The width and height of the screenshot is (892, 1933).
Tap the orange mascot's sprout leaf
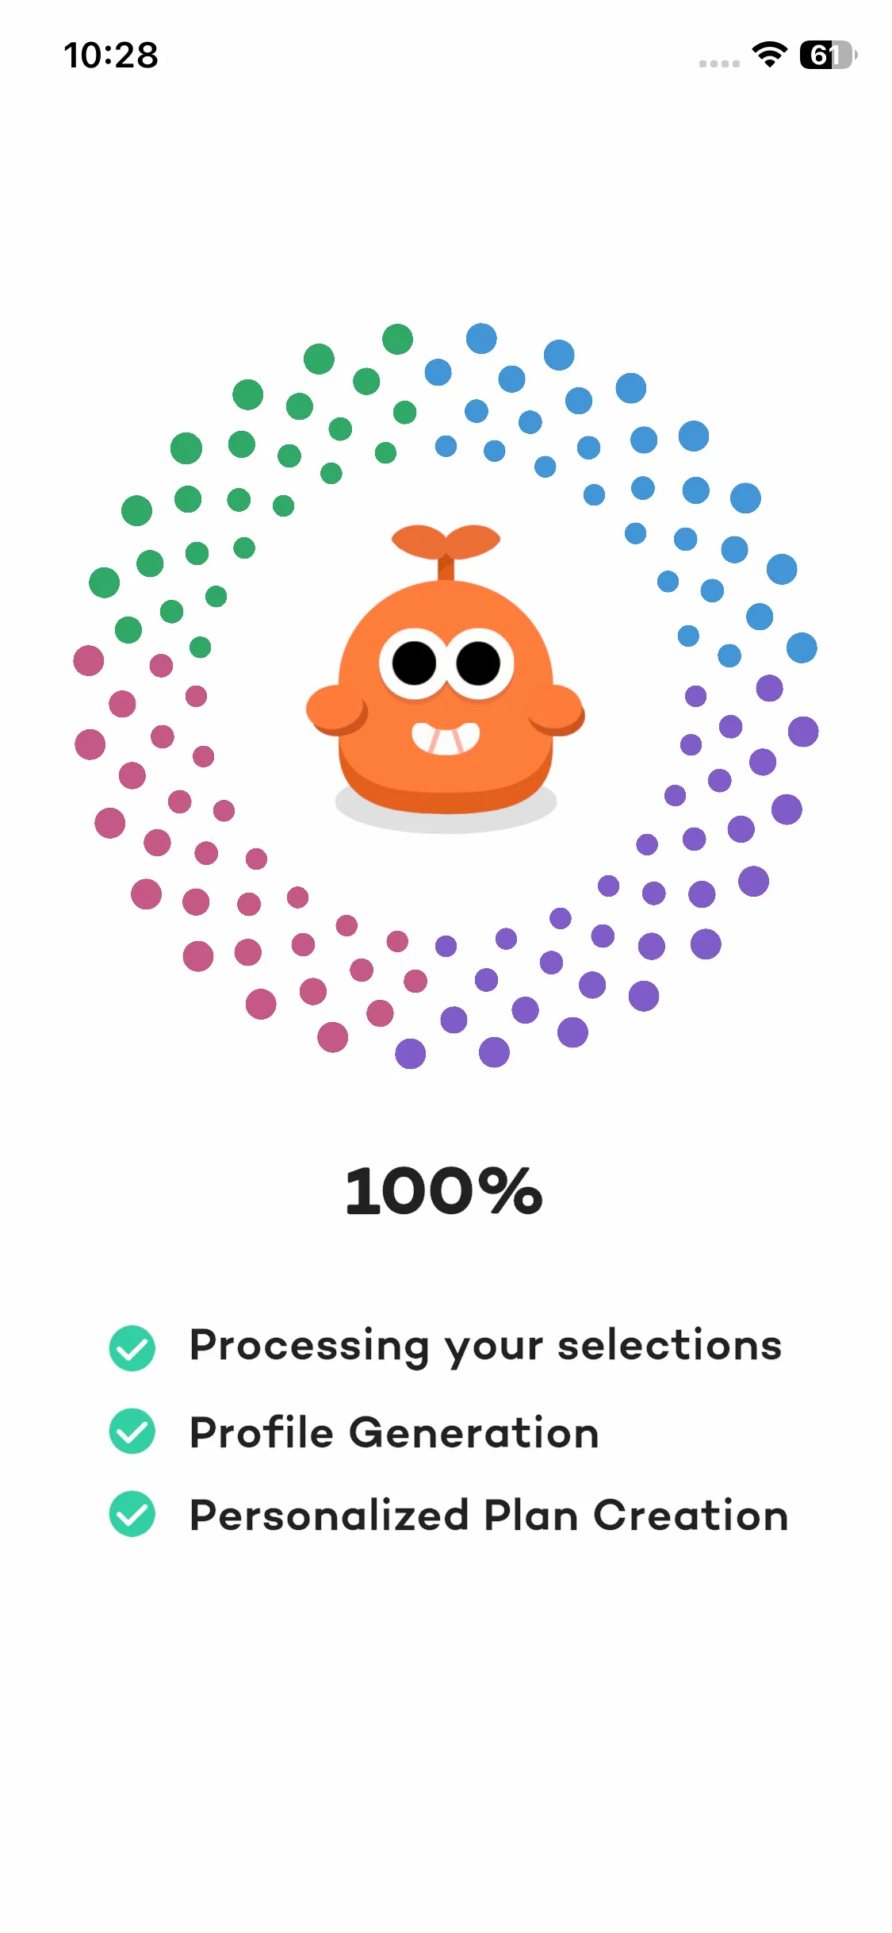[x=446, y=540]
